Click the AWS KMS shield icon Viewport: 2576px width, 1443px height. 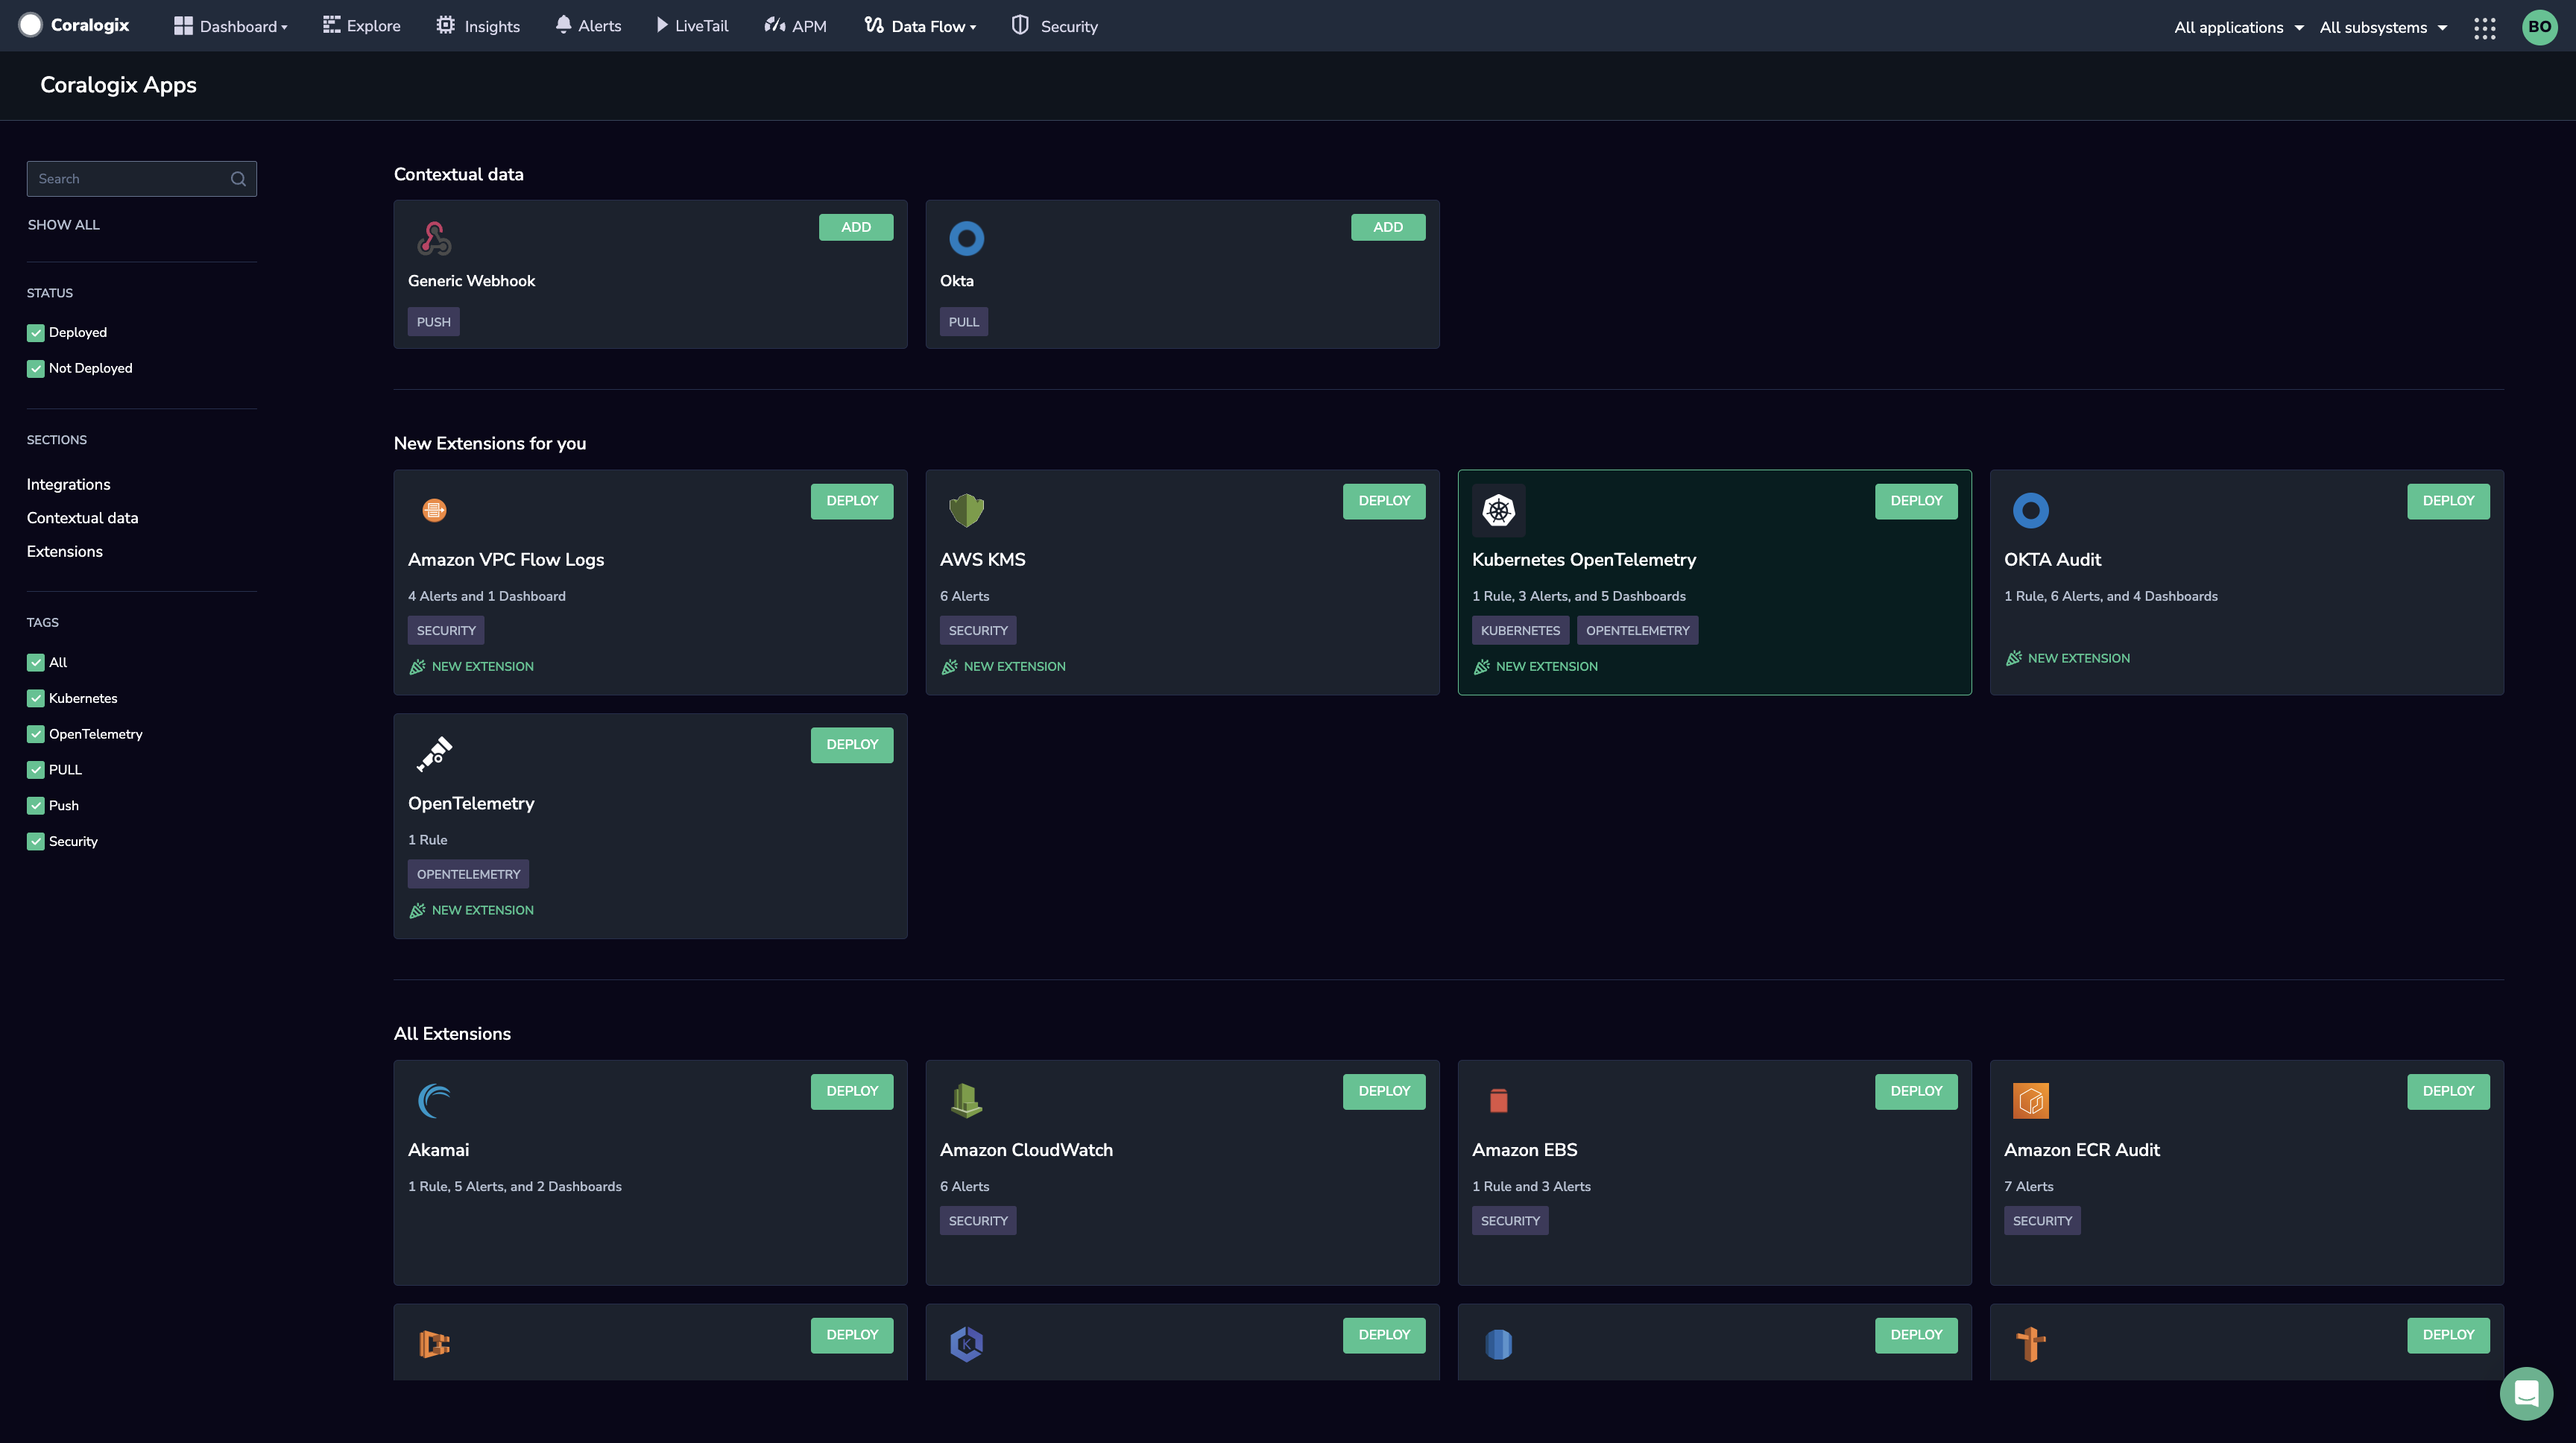click(966, 510)
